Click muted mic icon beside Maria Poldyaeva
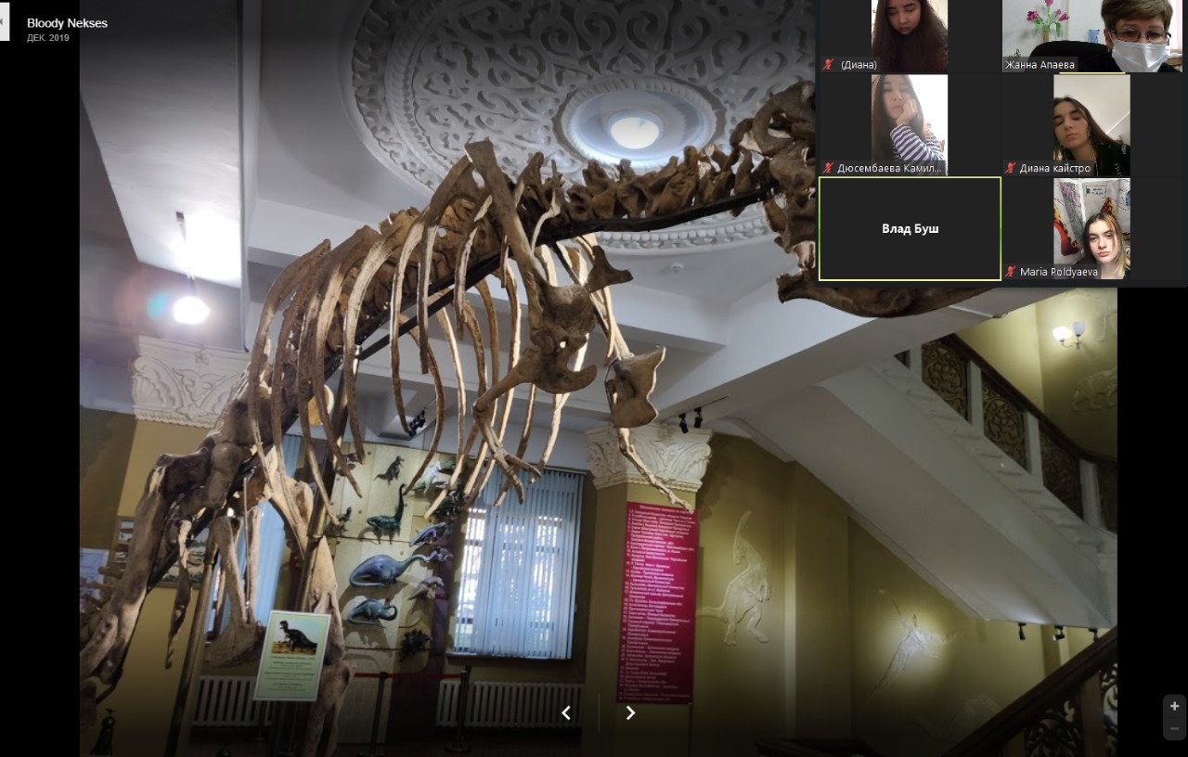The height and width of the screenshot is (757, 1188). coord(1010,272)
